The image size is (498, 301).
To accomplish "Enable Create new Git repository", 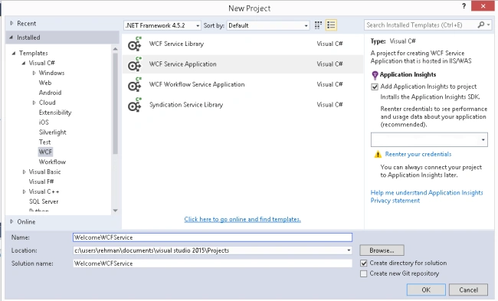I will [364, 273].
